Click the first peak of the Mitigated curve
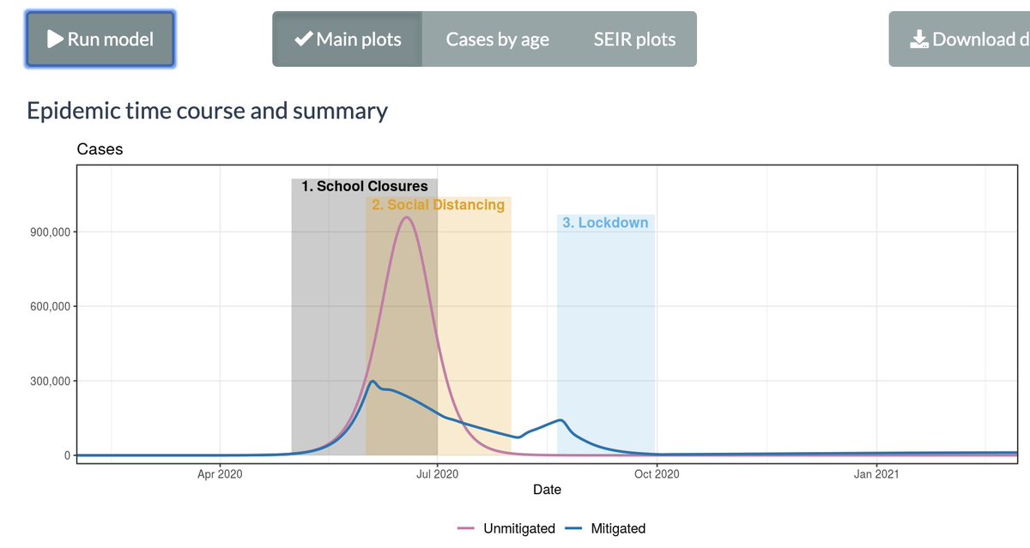 click(x=372, y=382)
